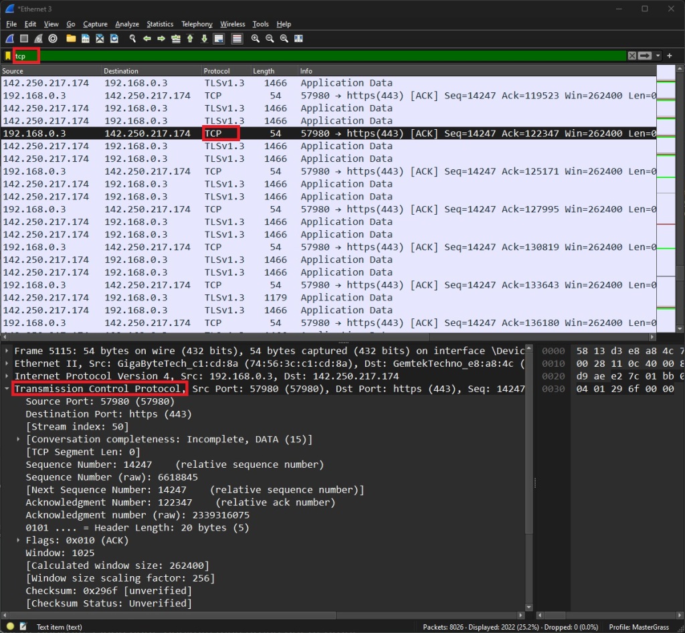Click the resize columns icon
The width and height of the screenshot is (685, 633).
[298, 39]
